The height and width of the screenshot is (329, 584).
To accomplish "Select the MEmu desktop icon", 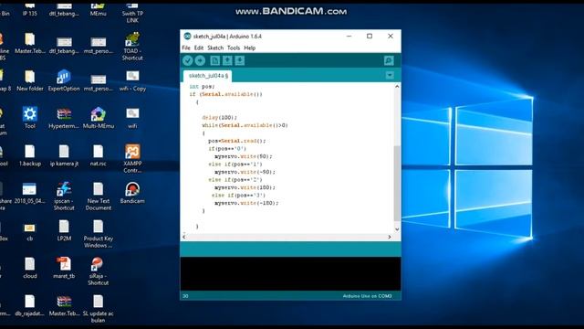I will point(98,10).
